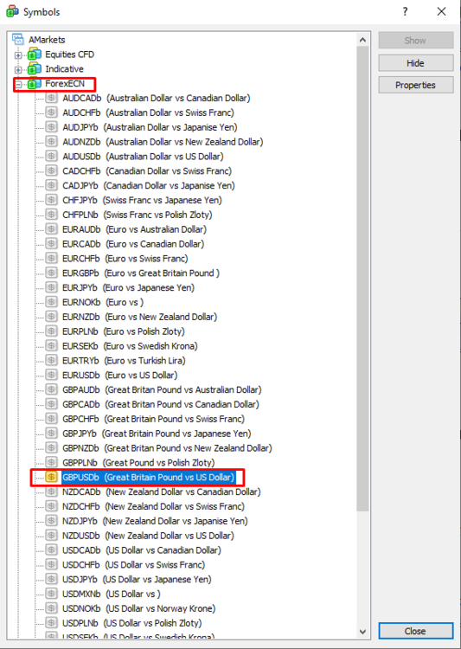The height and width of the screenshot is (649, 461).
Task: Select EURSEKb Euro vs Swedish Krona
Action: 131,346
